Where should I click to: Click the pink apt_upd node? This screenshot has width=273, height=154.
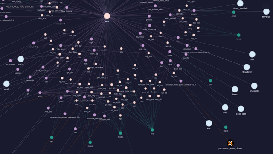tap(73, 32)
